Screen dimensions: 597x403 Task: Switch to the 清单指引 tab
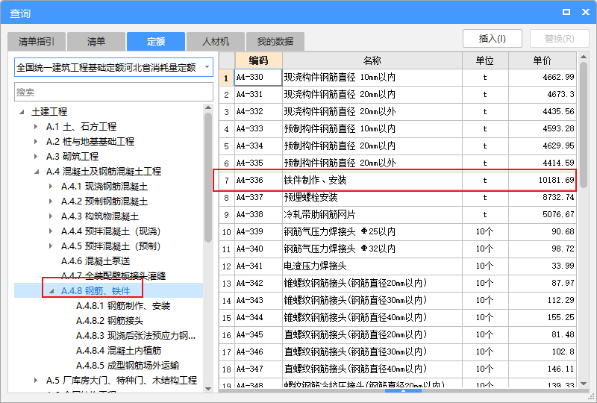tap(37, 42)
